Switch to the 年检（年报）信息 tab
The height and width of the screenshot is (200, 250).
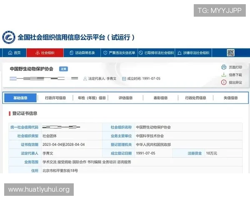click(92, 98)
